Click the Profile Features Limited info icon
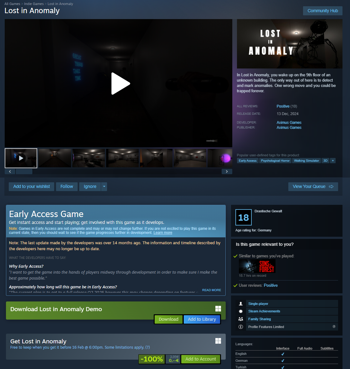 (241, 327)
